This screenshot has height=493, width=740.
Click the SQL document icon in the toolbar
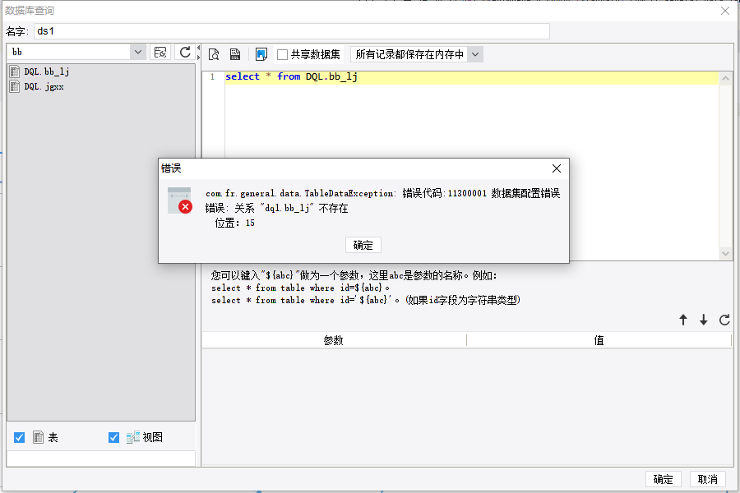click(x=234, y=54)
